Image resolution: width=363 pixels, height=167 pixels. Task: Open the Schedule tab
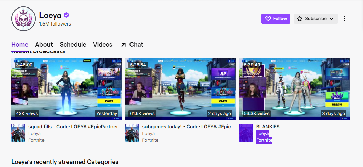(x=73, y=45)
